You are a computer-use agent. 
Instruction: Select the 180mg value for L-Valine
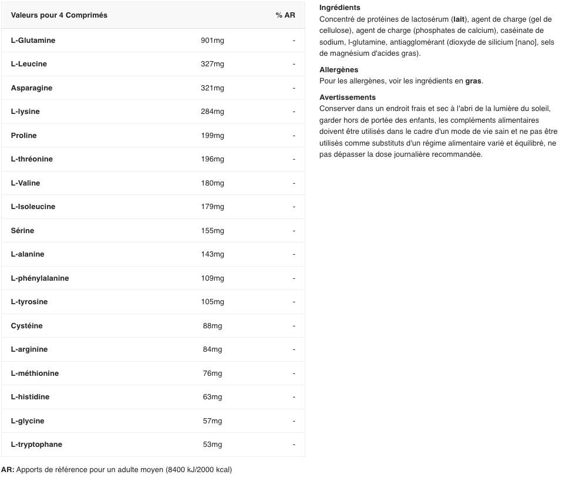(x=213, y=183)
